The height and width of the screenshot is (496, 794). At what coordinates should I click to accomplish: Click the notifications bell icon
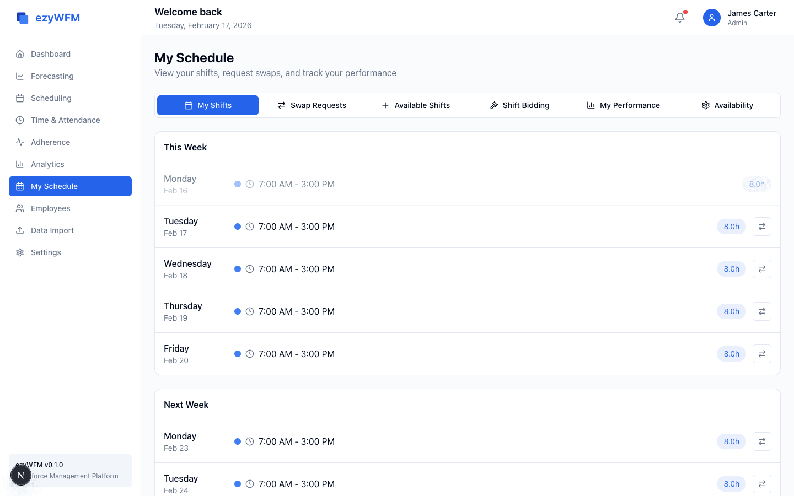tap(680, 18)
